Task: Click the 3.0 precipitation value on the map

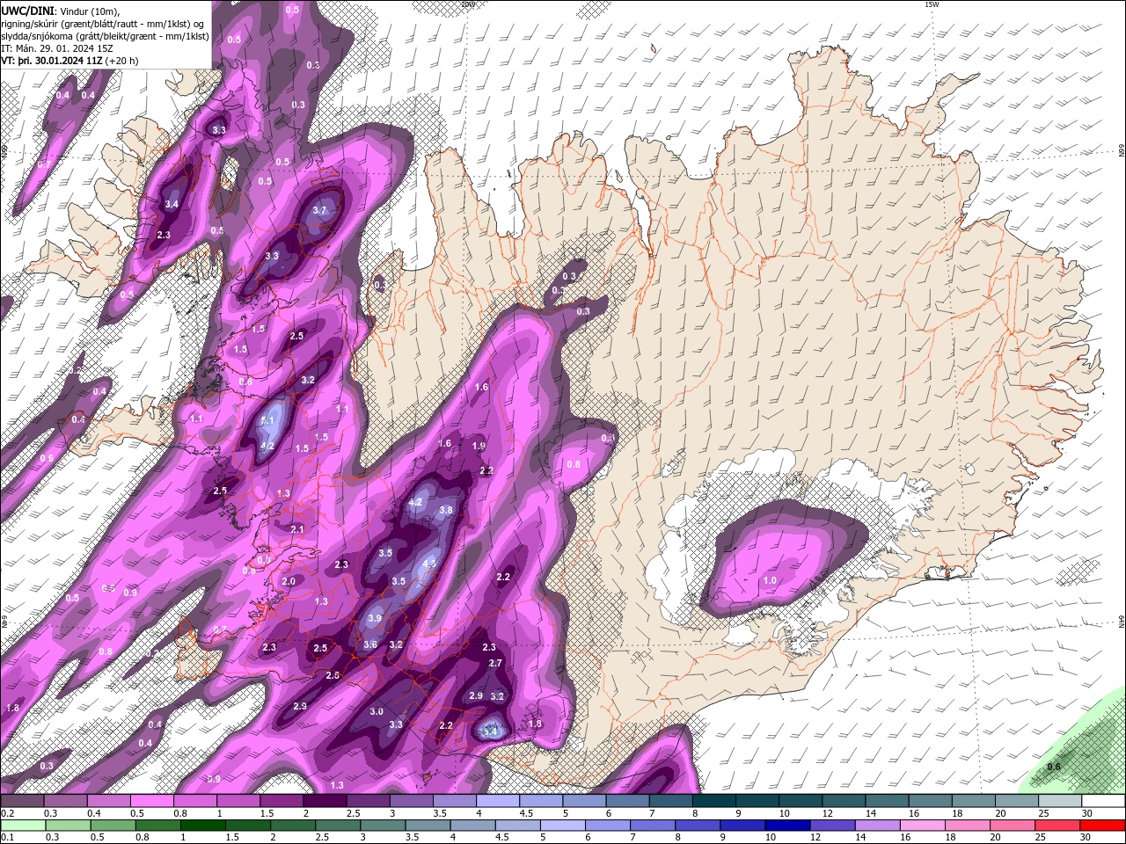Action: click(377, 711)
